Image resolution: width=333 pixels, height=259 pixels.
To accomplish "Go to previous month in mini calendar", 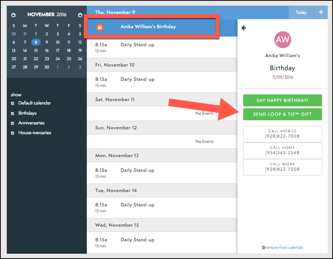I will (14, 15).
